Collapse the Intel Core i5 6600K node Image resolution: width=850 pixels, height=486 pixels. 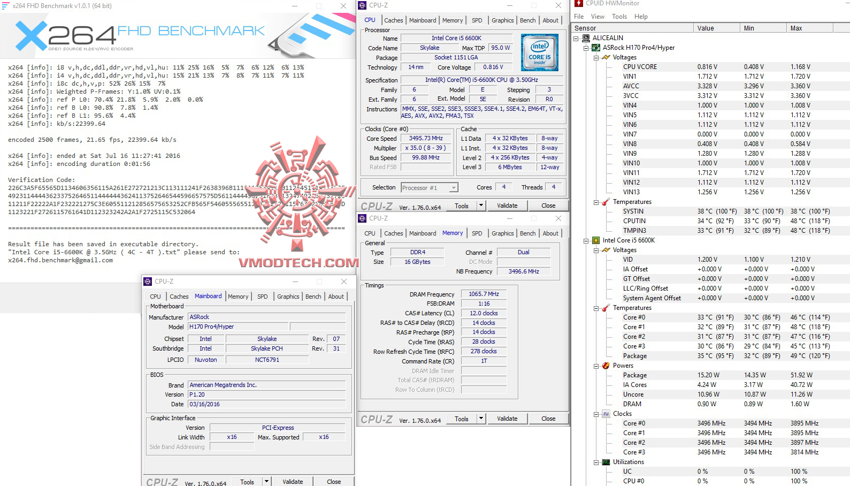click(586, 240)
